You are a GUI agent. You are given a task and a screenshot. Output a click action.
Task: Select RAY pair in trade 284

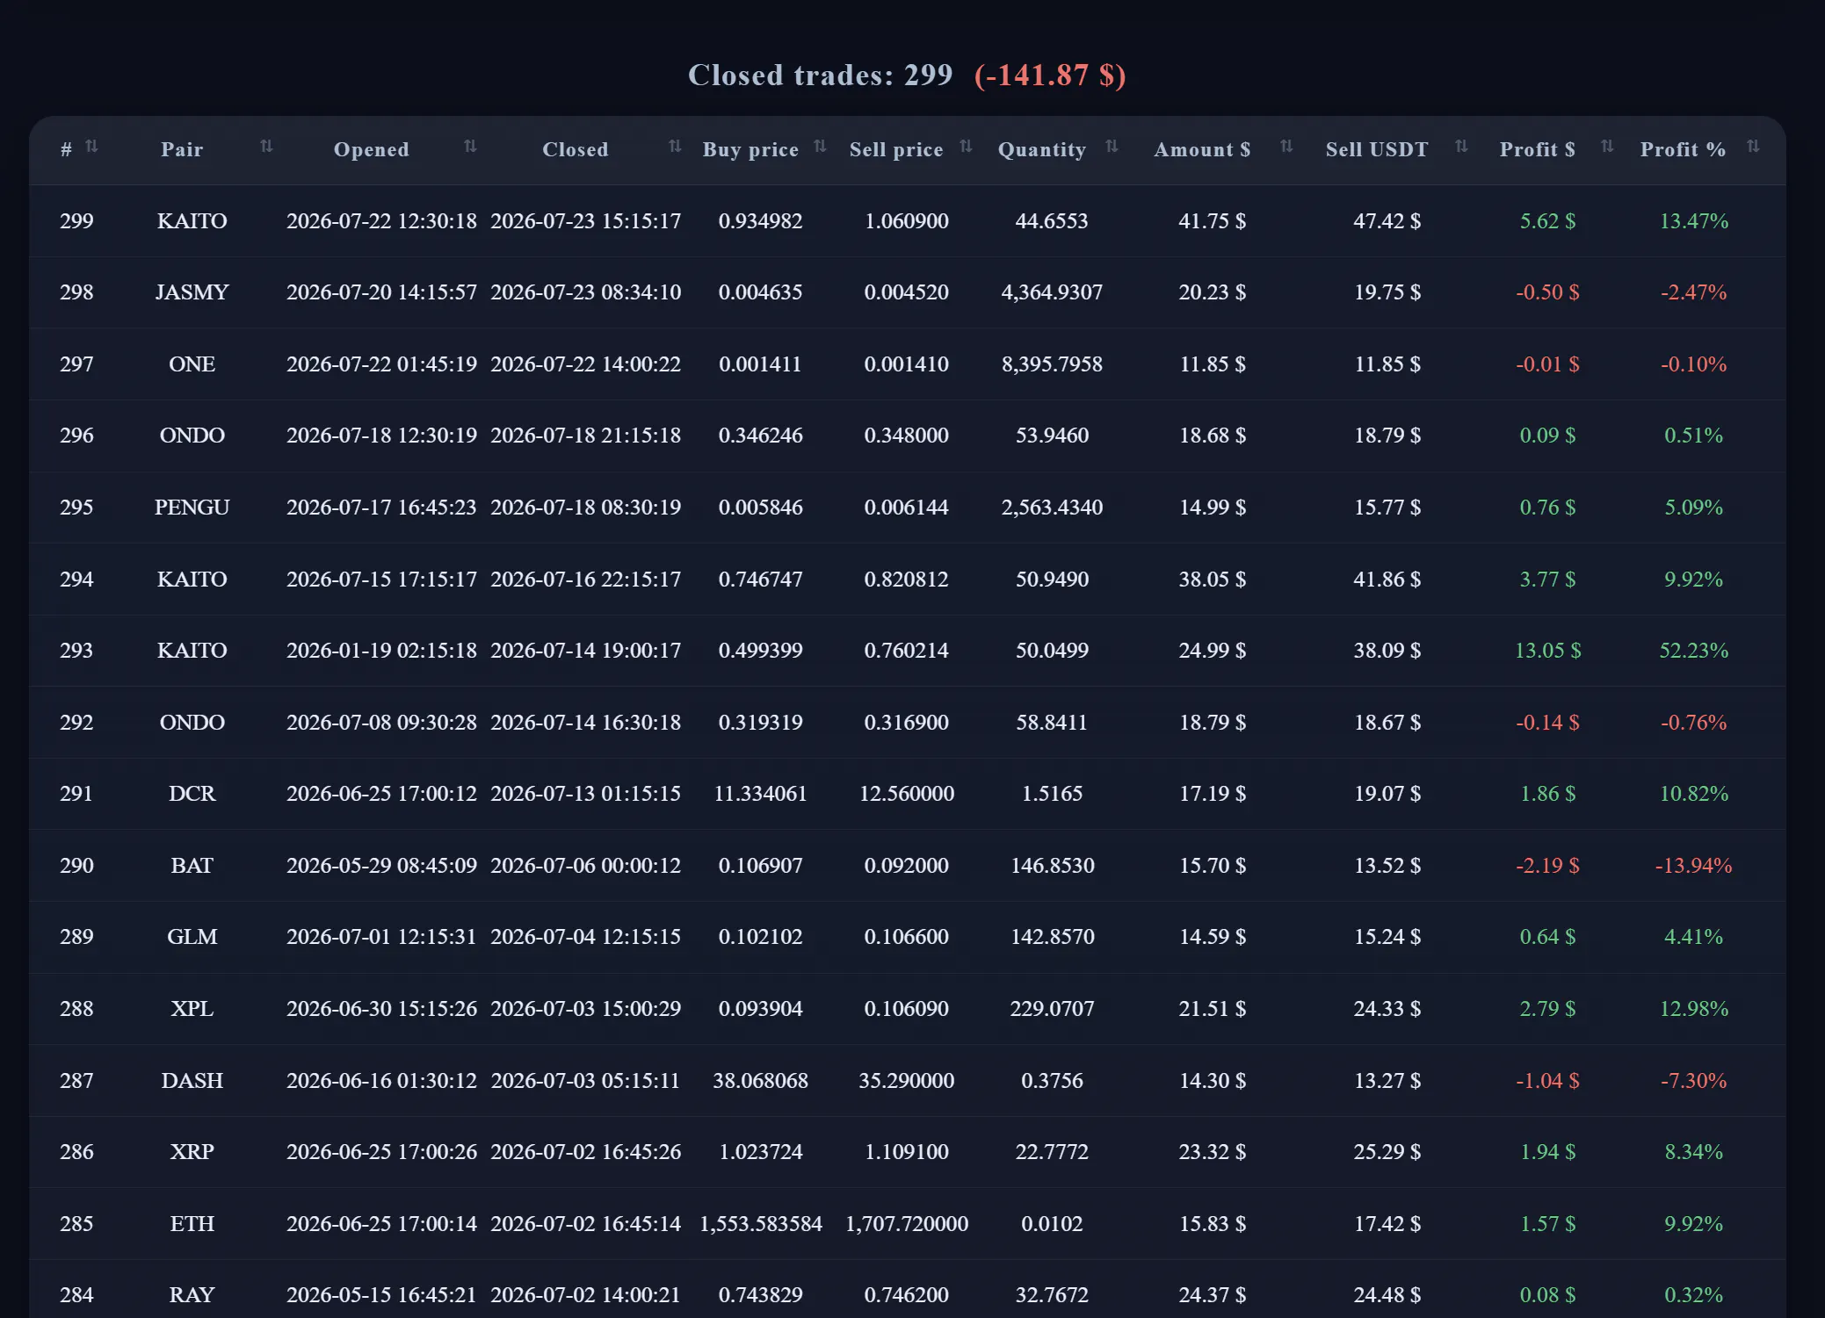[x=192, y=1295]
